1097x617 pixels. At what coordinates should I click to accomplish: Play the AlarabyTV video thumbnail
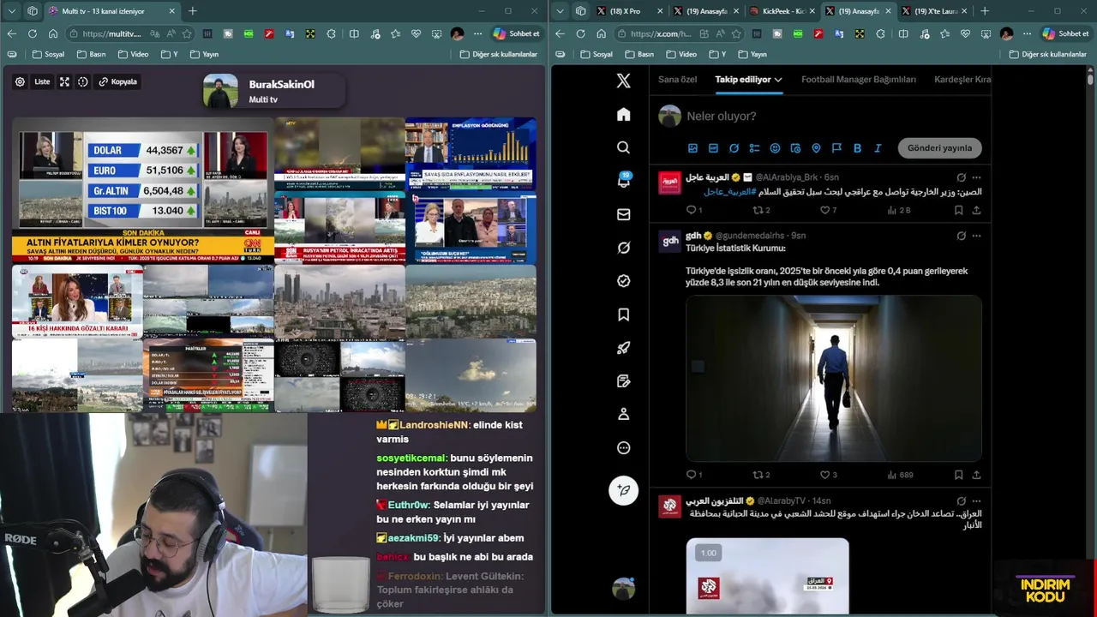click(767, 575)
